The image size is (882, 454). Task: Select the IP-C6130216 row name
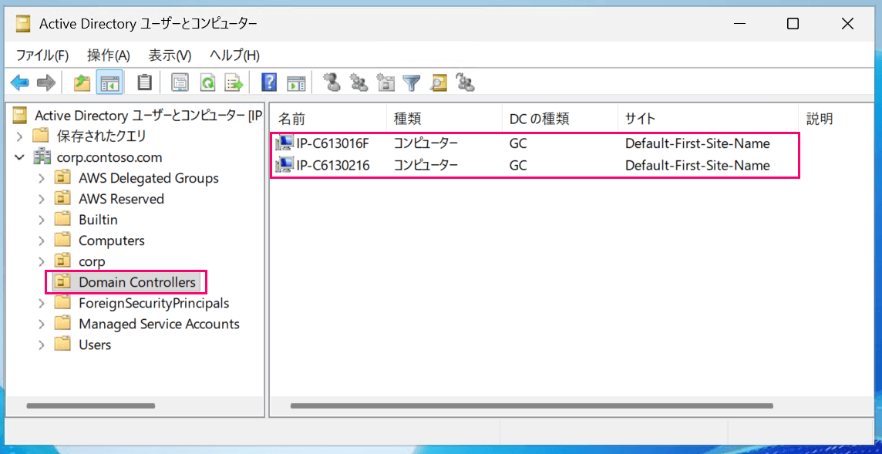[332, 166]
